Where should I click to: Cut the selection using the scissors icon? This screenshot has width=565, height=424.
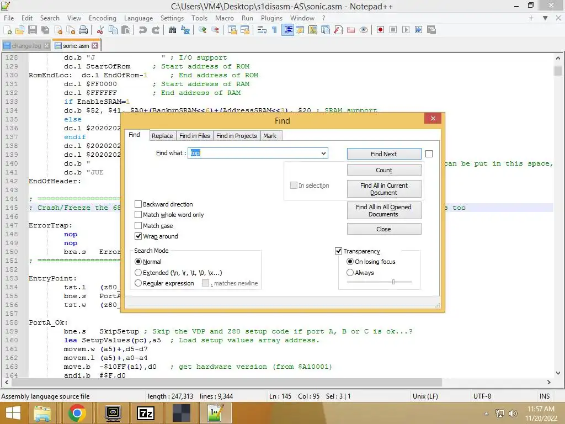point(100,30)
